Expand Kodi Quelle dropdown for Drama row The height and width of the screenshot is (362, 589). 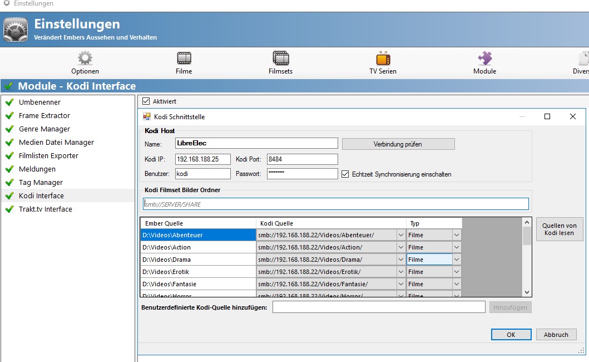[401, 260]
